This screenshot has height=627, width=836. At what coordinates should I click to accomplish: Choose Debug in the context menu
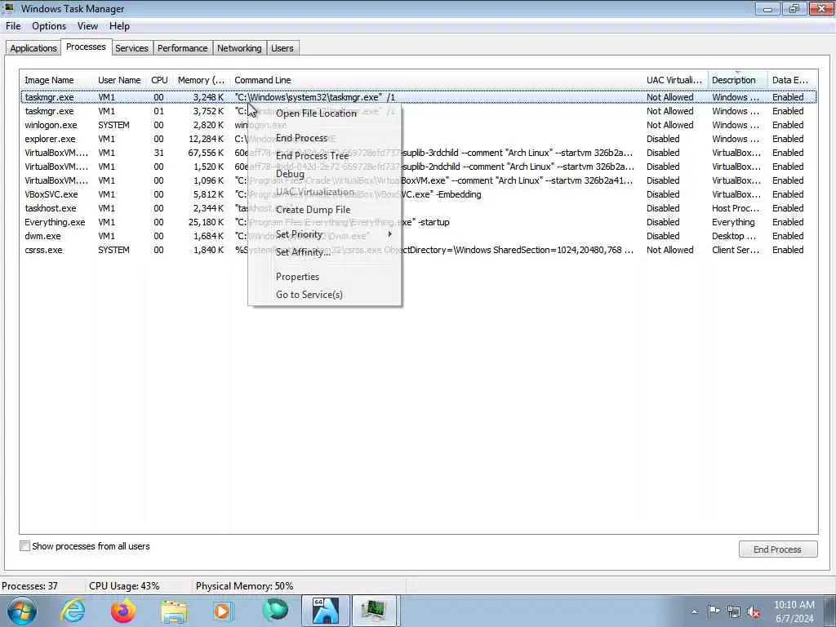[x=325, y=174]
